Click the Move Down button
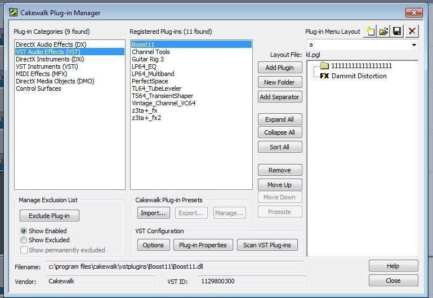 [280, 197]
